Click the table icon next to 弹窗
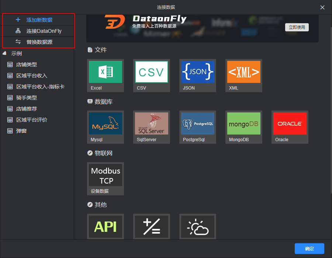 (x=10, y=131)
